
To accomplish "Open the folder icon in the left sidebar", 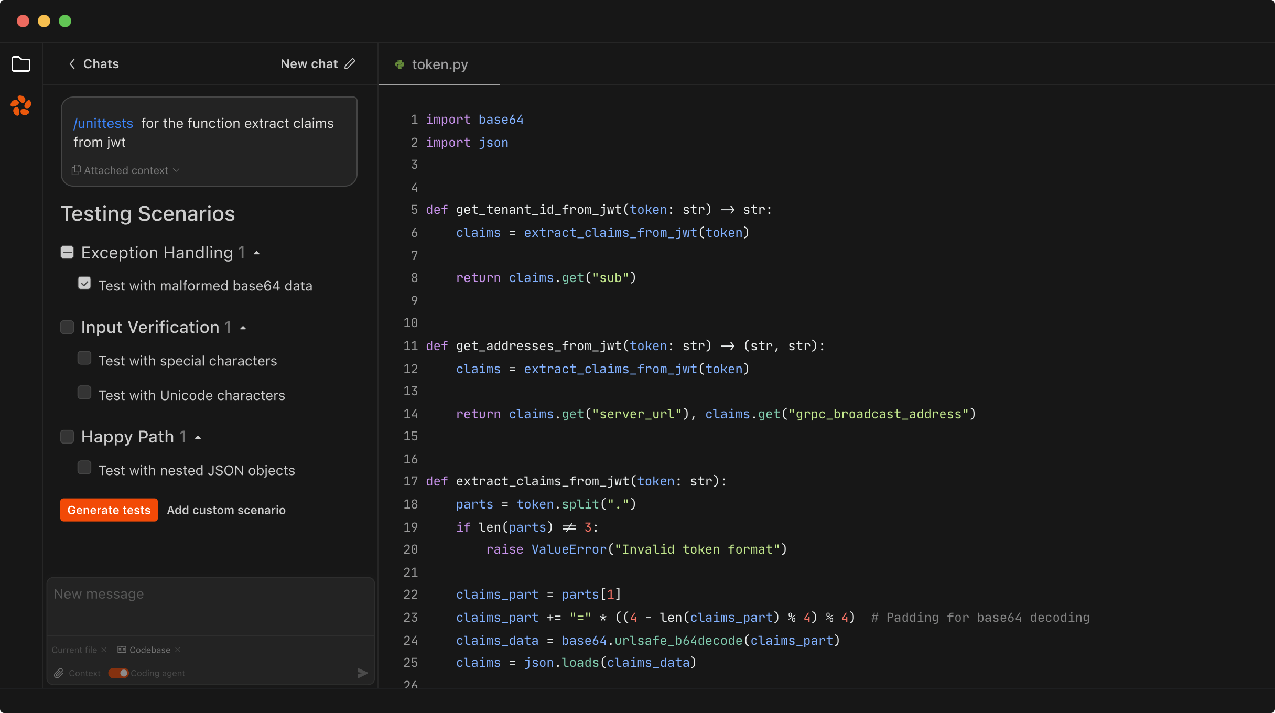I will pos(21,64).
